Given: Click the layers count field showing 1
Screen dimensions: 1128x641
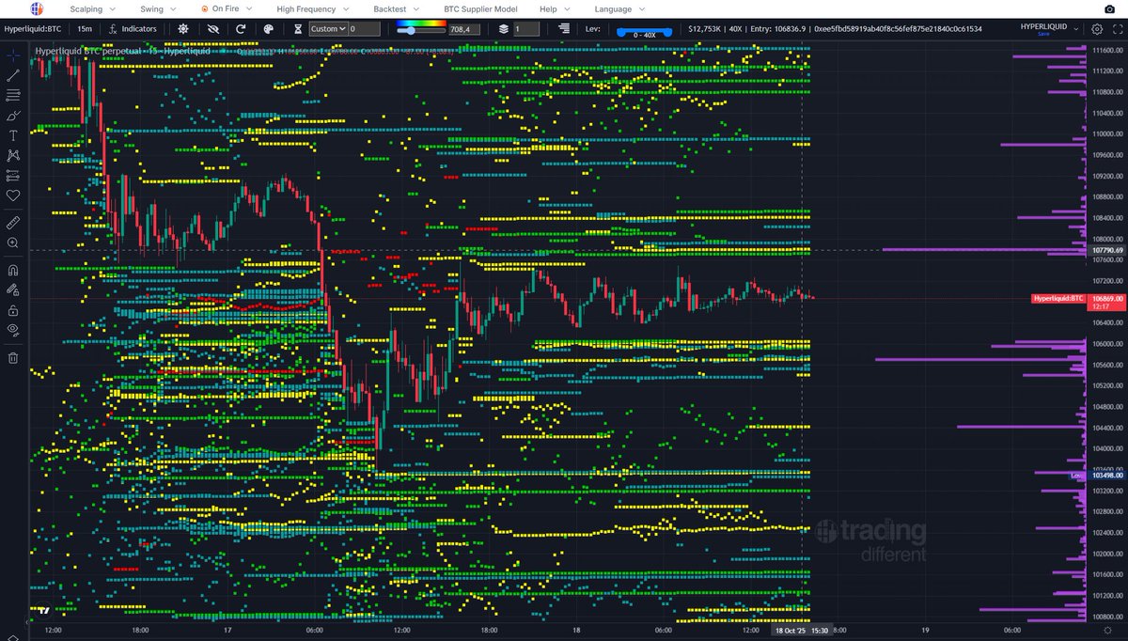Looking at the screenshot, I should click(x=526, y=29).
